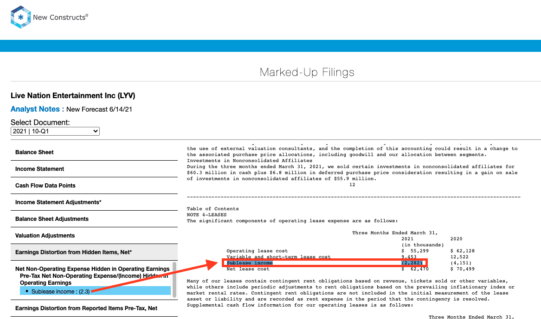541x319 pixels.
Task: Click the 2020 column header in lease table
Action: 456,239
